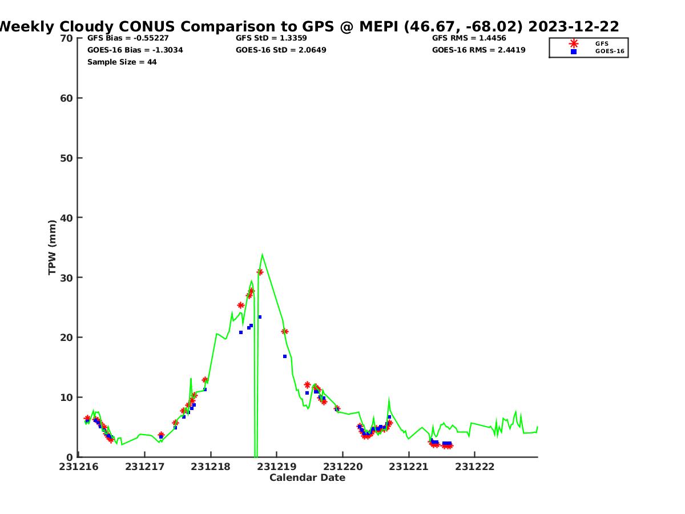Click the GFS Bias statistic text
The image size is (685, 514).
[x=128, y=38]
